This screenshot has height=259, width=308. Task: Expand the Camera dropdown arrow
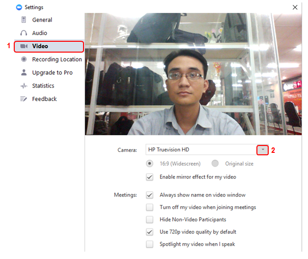click(x=263, y=149)
